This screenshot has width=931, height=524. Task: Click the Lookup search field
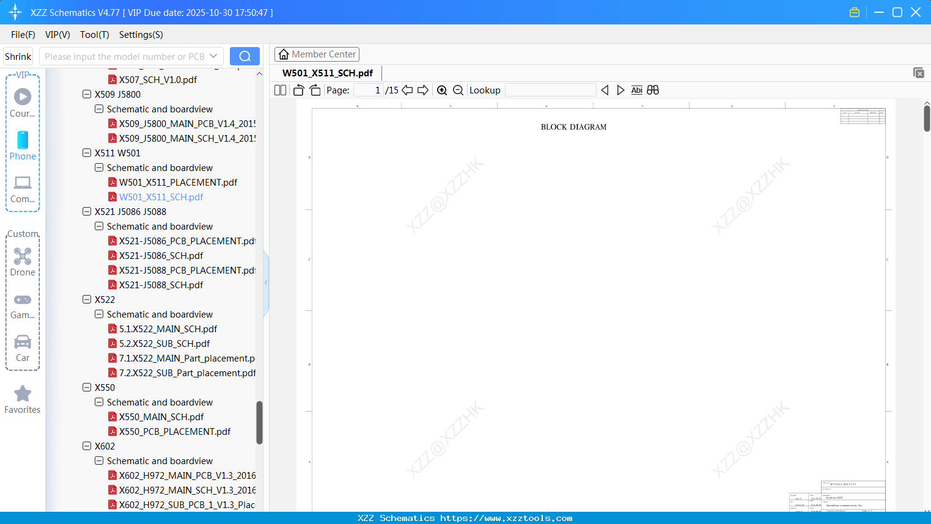550,90
